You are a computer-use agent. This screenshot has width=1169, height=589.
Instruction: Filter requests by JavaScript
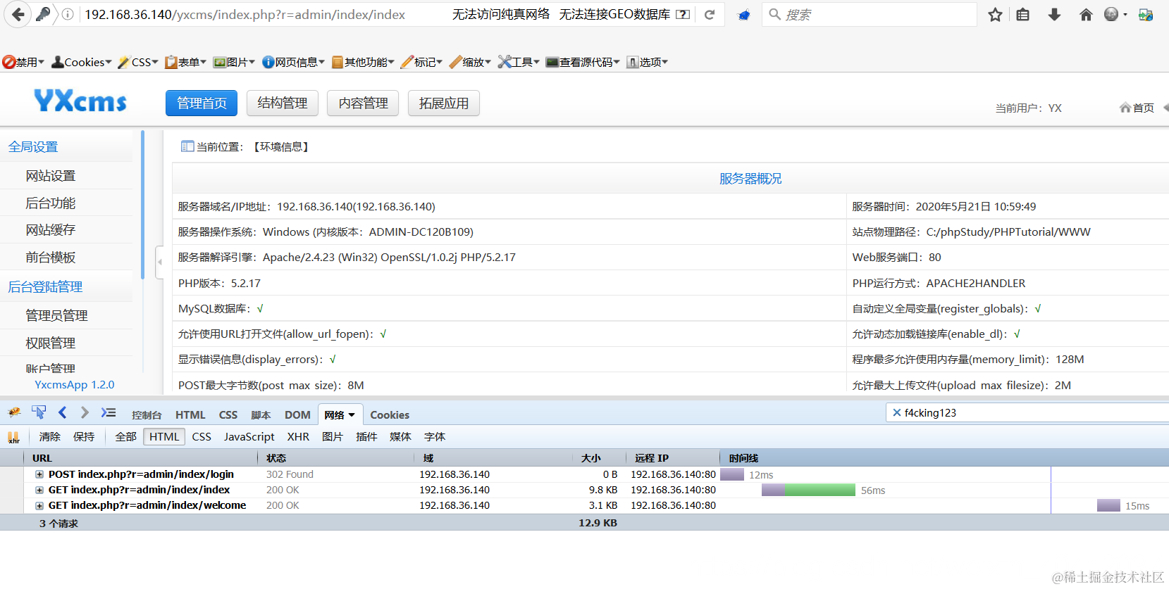[x=249, y=437]
